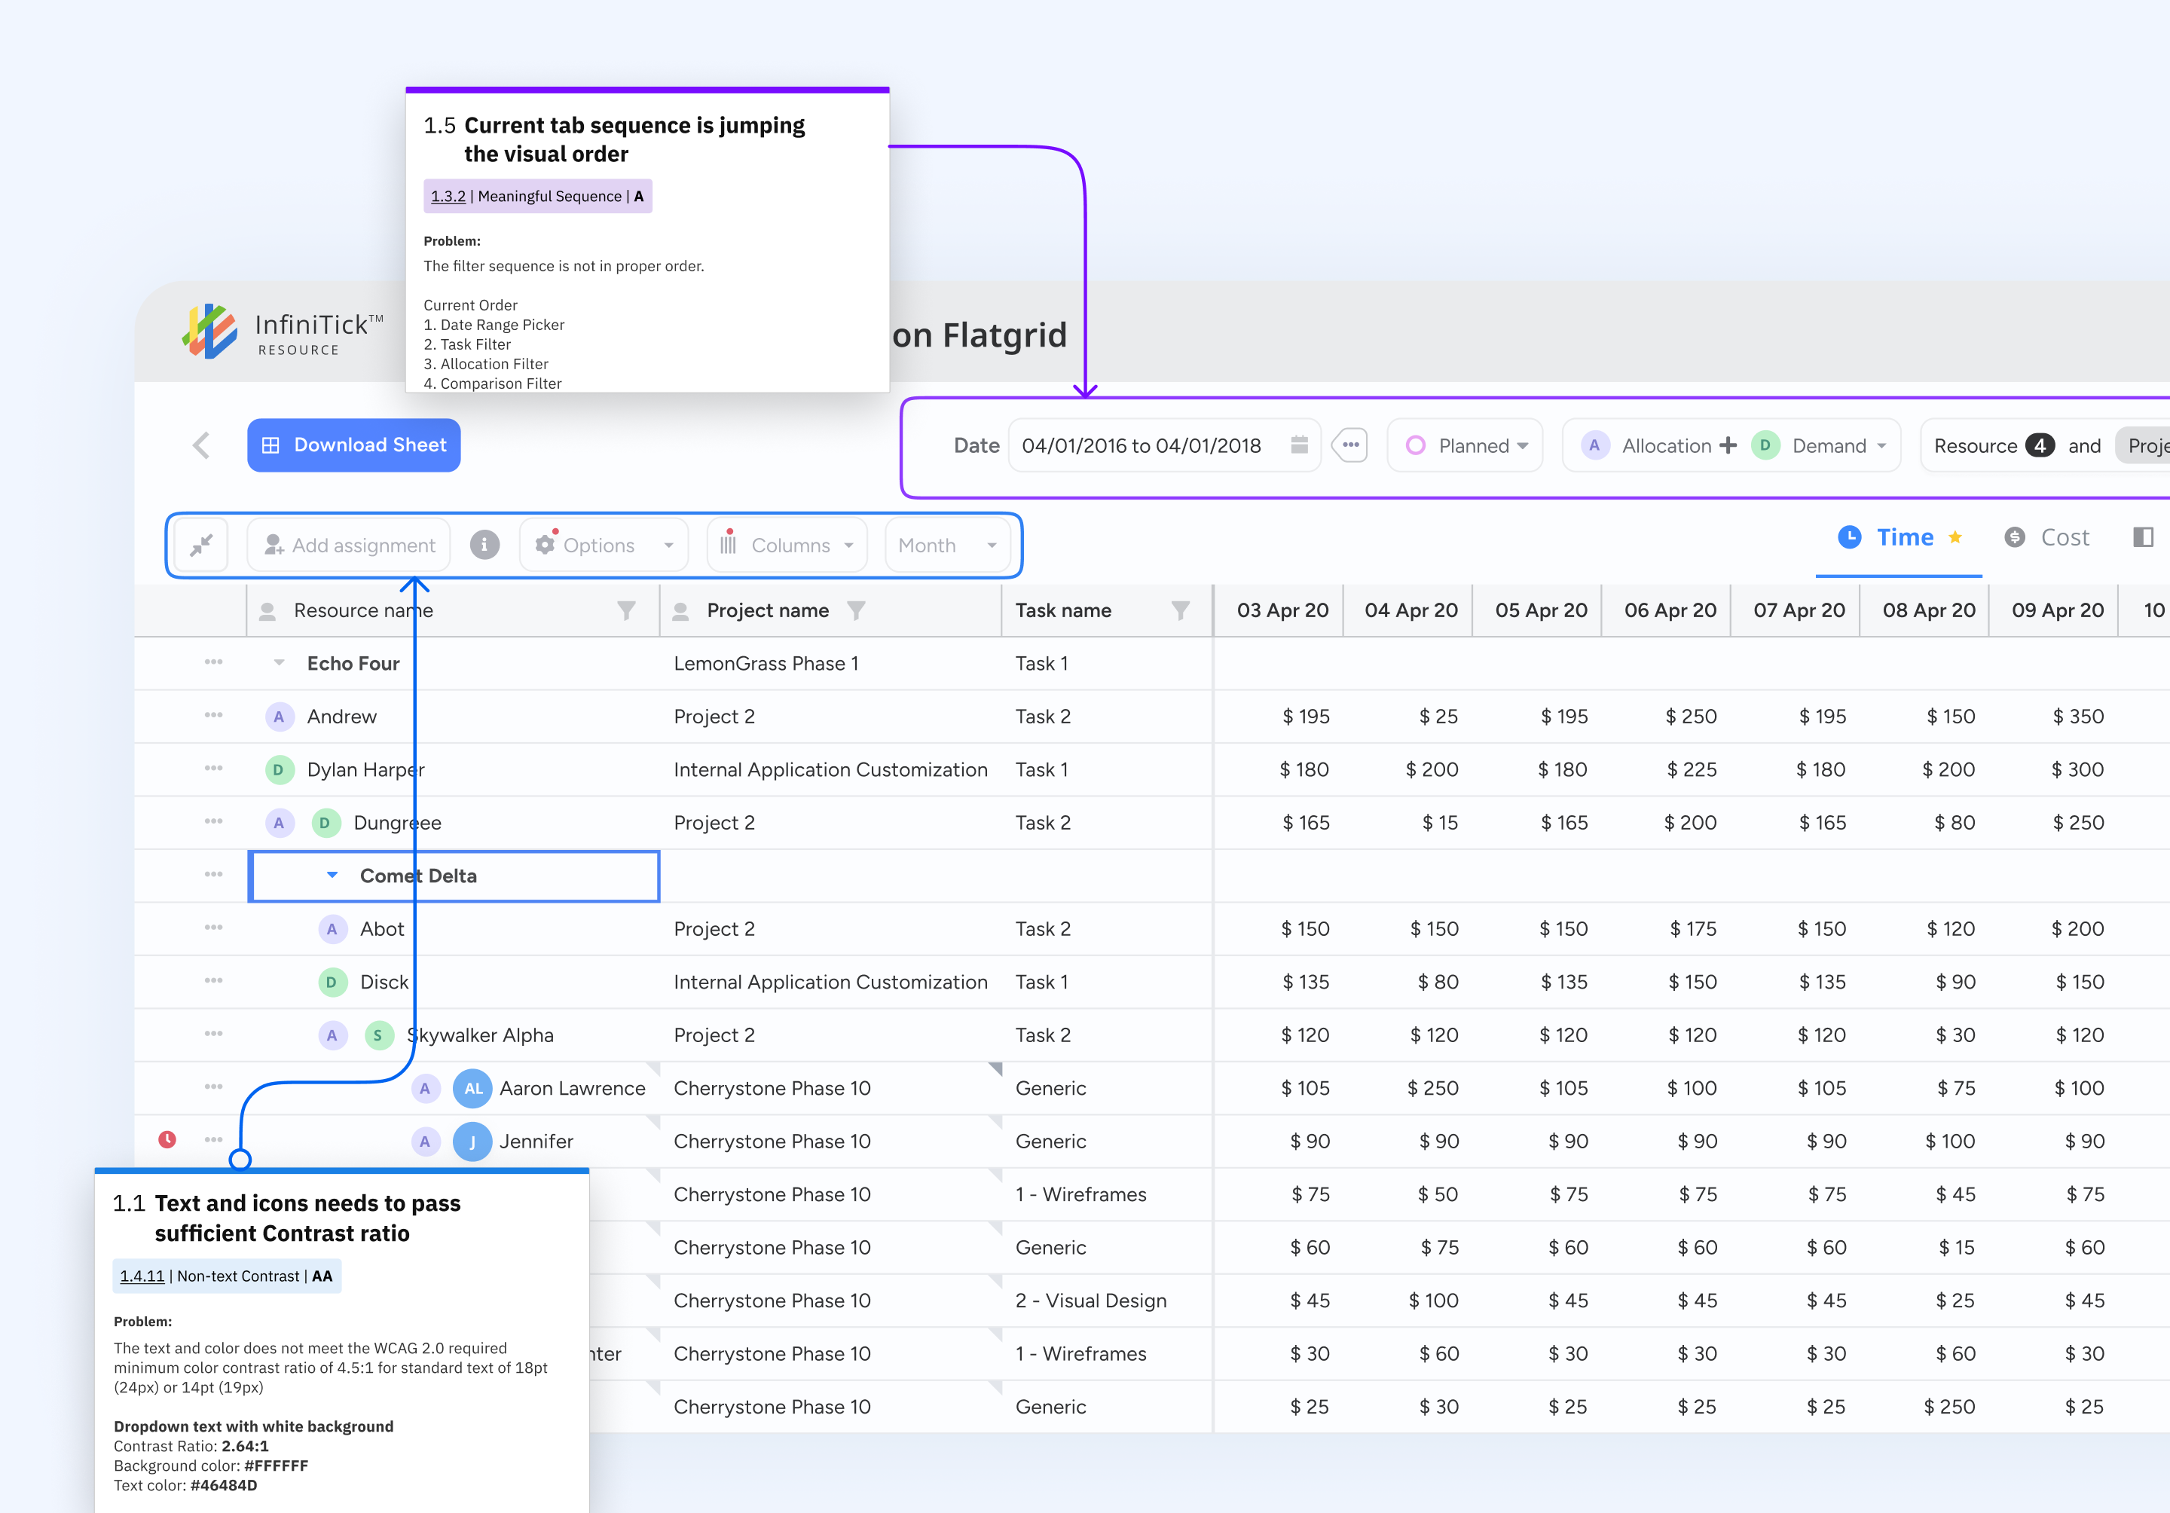Click the info icon next to Add assignment
The height and width of the screenshot is (1513, 2170).
pyautogui.click(x=484, y=546)
